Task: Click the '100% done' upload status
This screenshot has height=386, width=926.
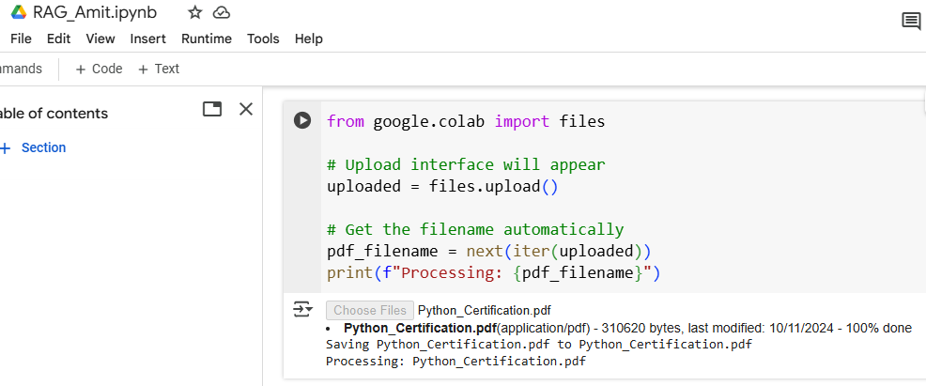Action: [x=879, y=328]
